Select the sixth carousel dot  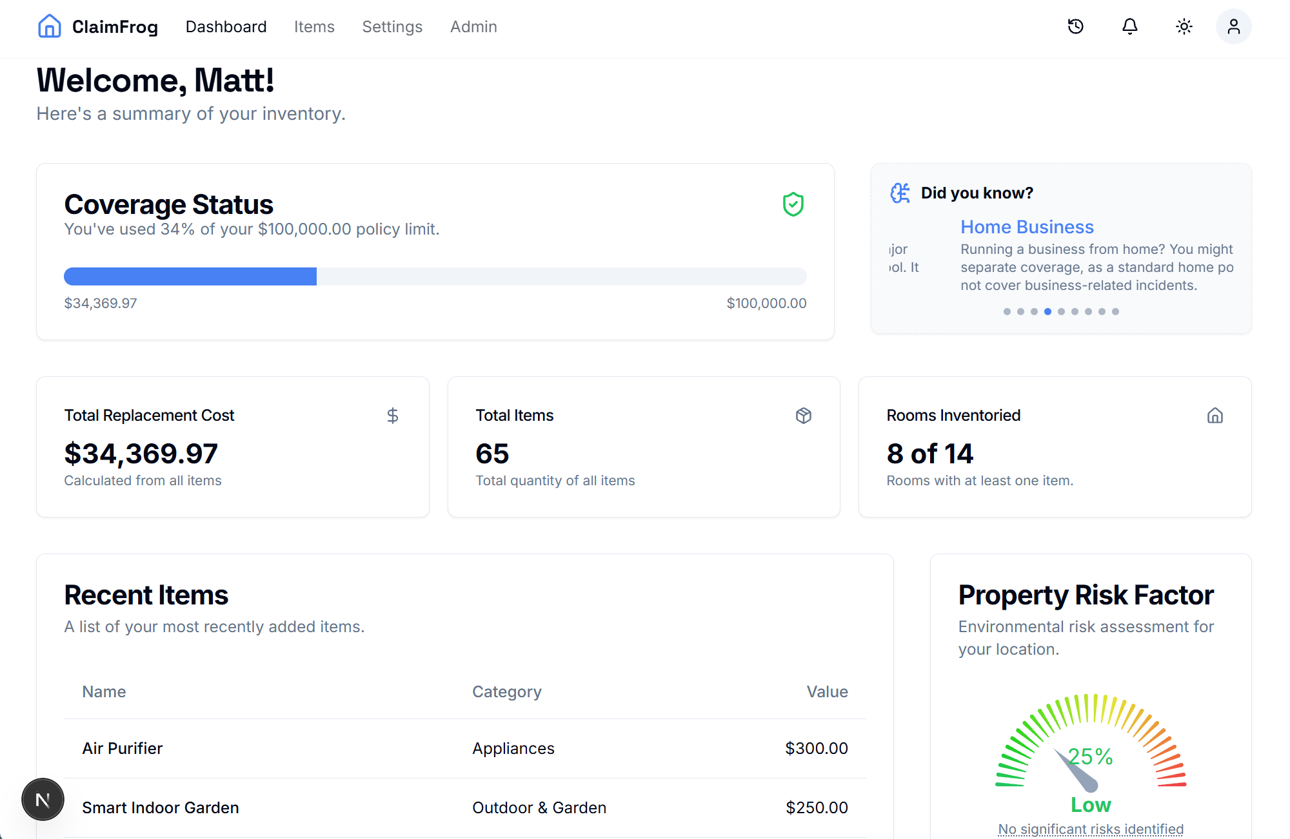pos(1075,311)
